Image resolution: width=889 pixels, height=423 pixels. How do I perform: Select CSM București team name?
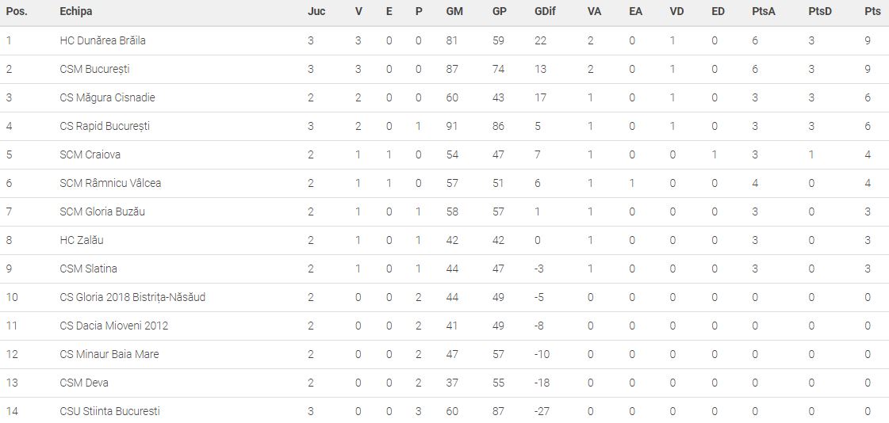click(94, 69)
